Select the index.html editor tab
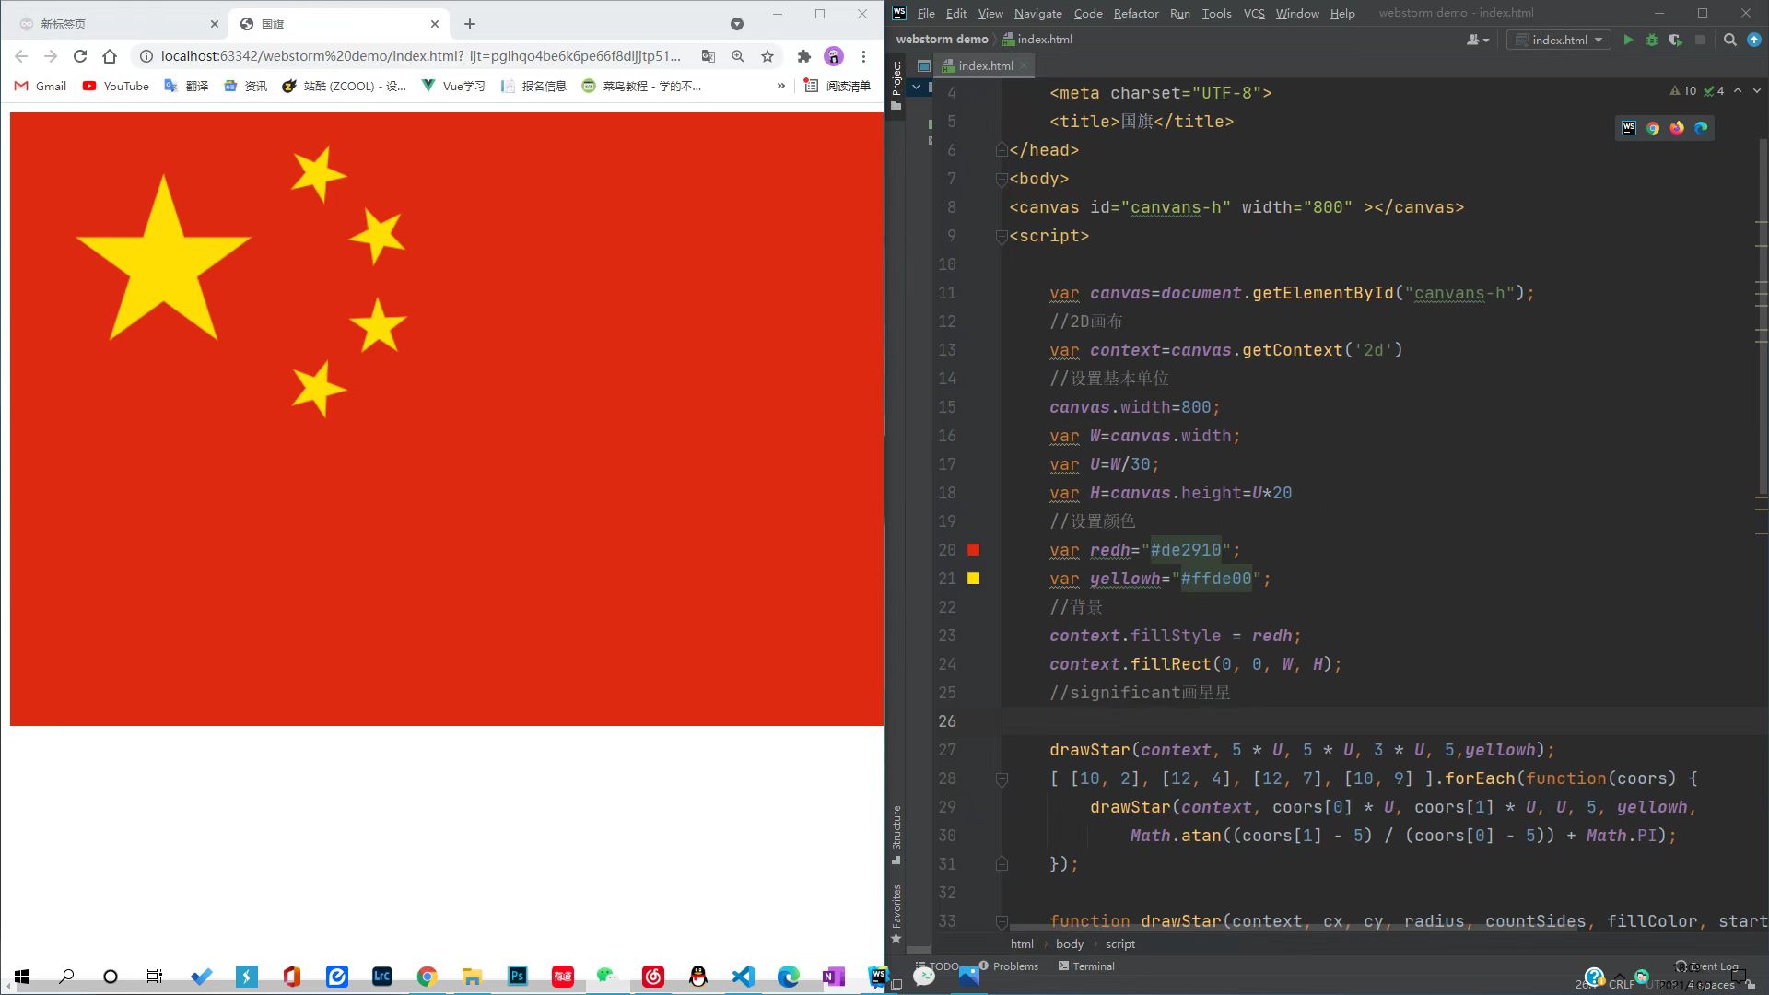This screenshot has height=995, width=1769. [x=985, y=66]
